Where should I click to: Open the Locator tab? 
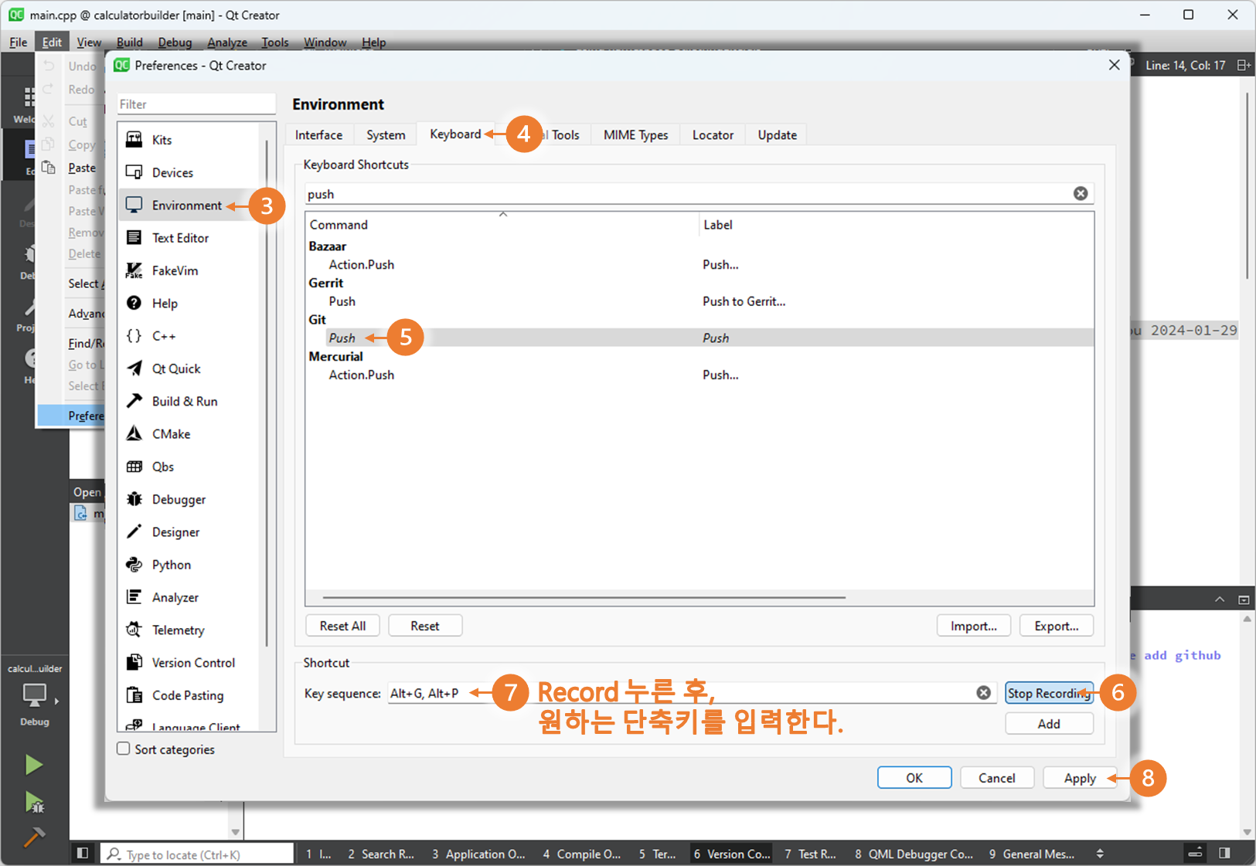(x=713, y=135)
